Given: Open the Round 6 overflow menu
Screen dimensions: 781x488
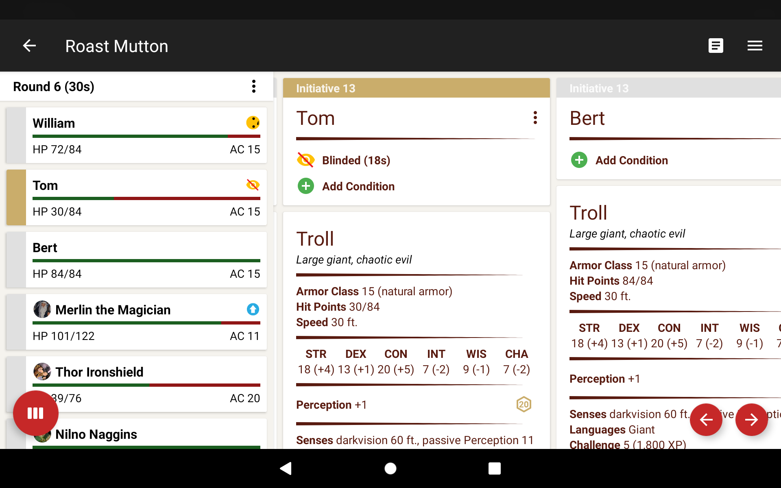Looking at the screenshot, I should (x=254, y=86).
